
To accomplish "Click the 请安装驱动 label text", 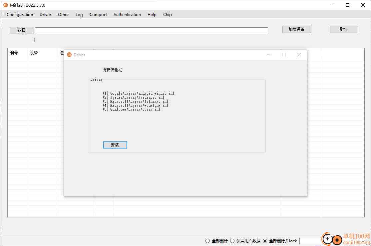I will [x=112, y=70].
